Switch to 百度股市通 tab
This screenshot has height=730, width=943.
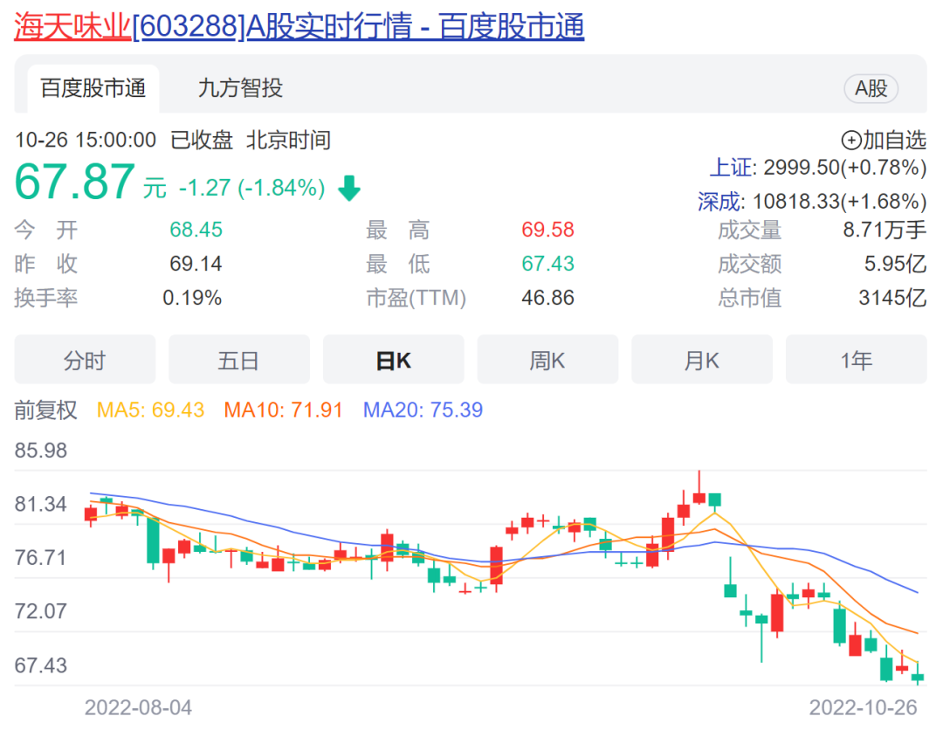93,88
